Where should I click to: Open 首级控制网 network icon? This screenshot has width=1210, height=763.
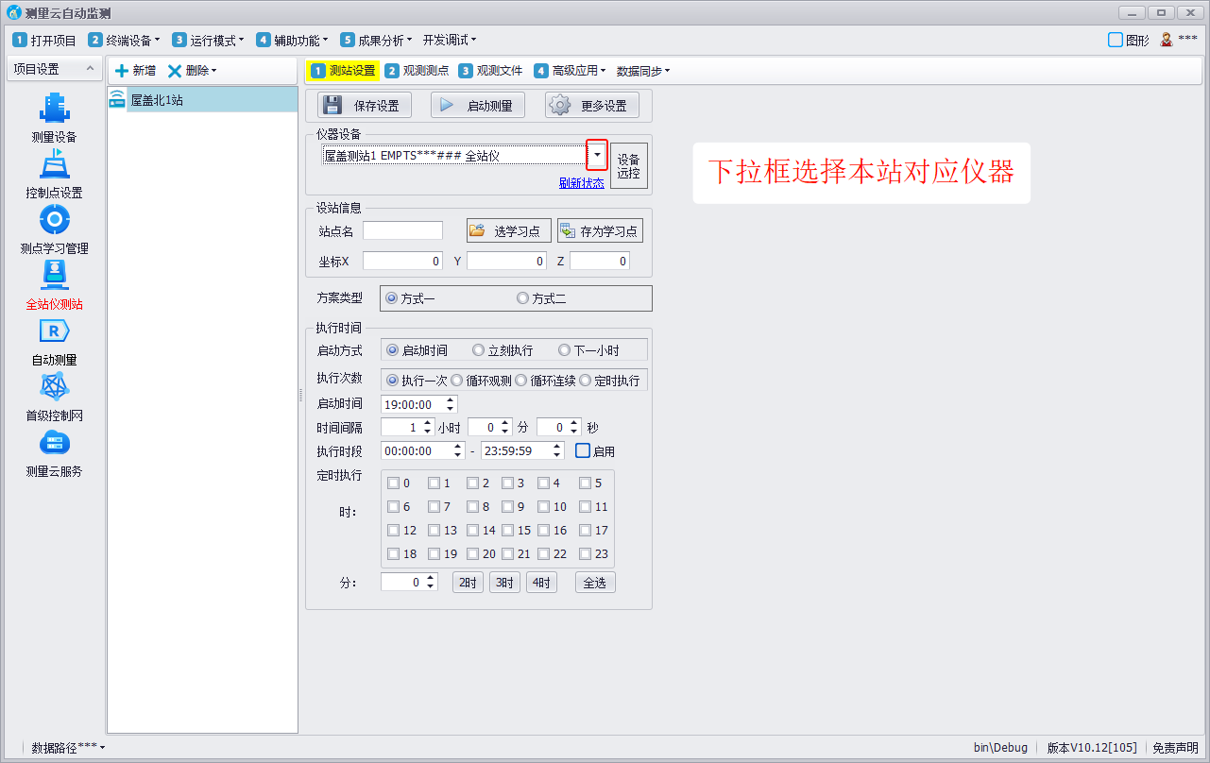(54, 387)
